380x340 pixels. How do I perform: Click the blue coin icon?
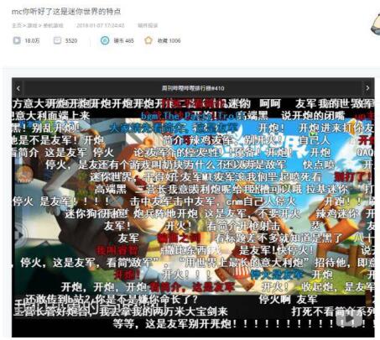click(x=105, y=40)
